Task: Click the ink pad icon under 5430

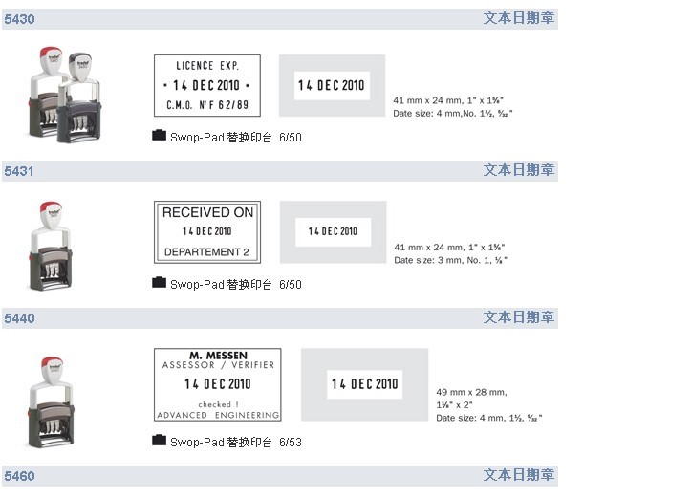Action: 159,135
